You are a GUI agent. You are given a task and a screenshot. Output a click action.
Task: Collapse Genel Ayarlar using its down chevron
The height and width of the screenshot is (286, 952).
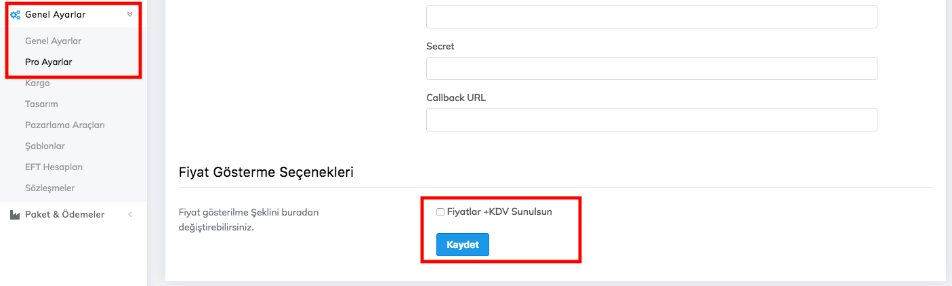point(130,14)
